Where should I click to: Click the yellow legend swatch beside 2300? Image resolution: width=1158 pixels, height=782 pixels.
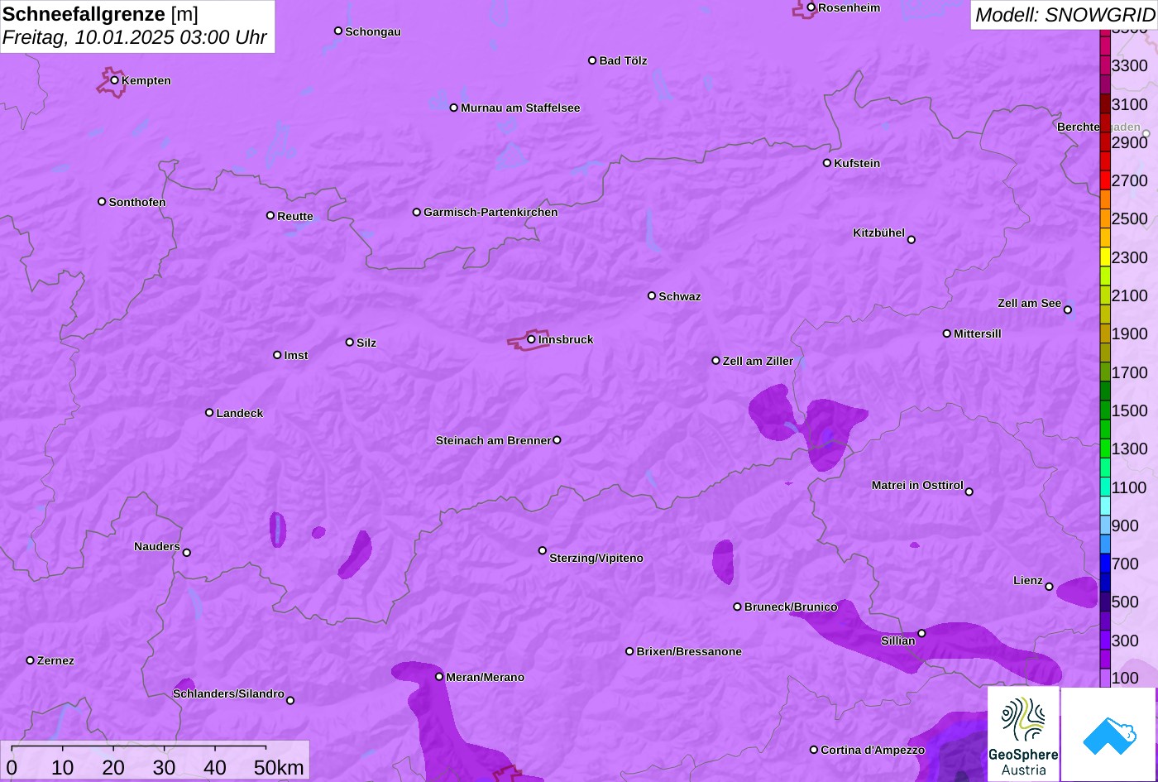[1105, 257]
